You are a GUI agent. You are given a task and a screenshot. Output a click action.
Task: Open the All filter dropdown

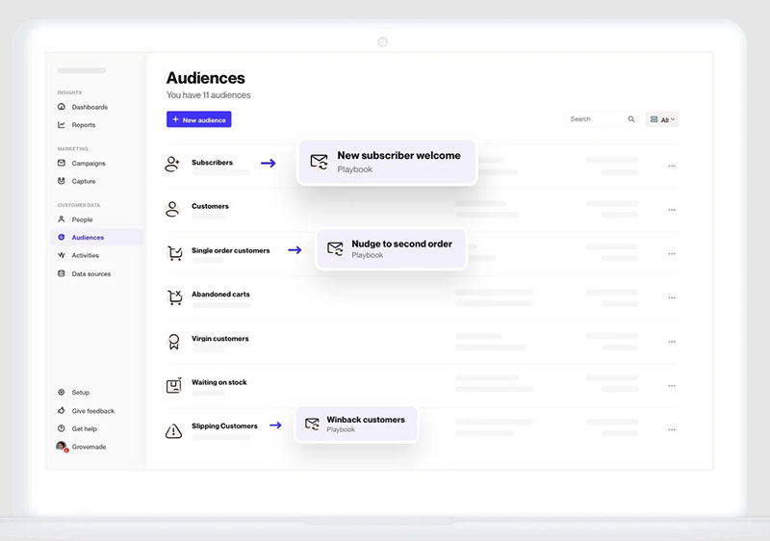(662, 119)
